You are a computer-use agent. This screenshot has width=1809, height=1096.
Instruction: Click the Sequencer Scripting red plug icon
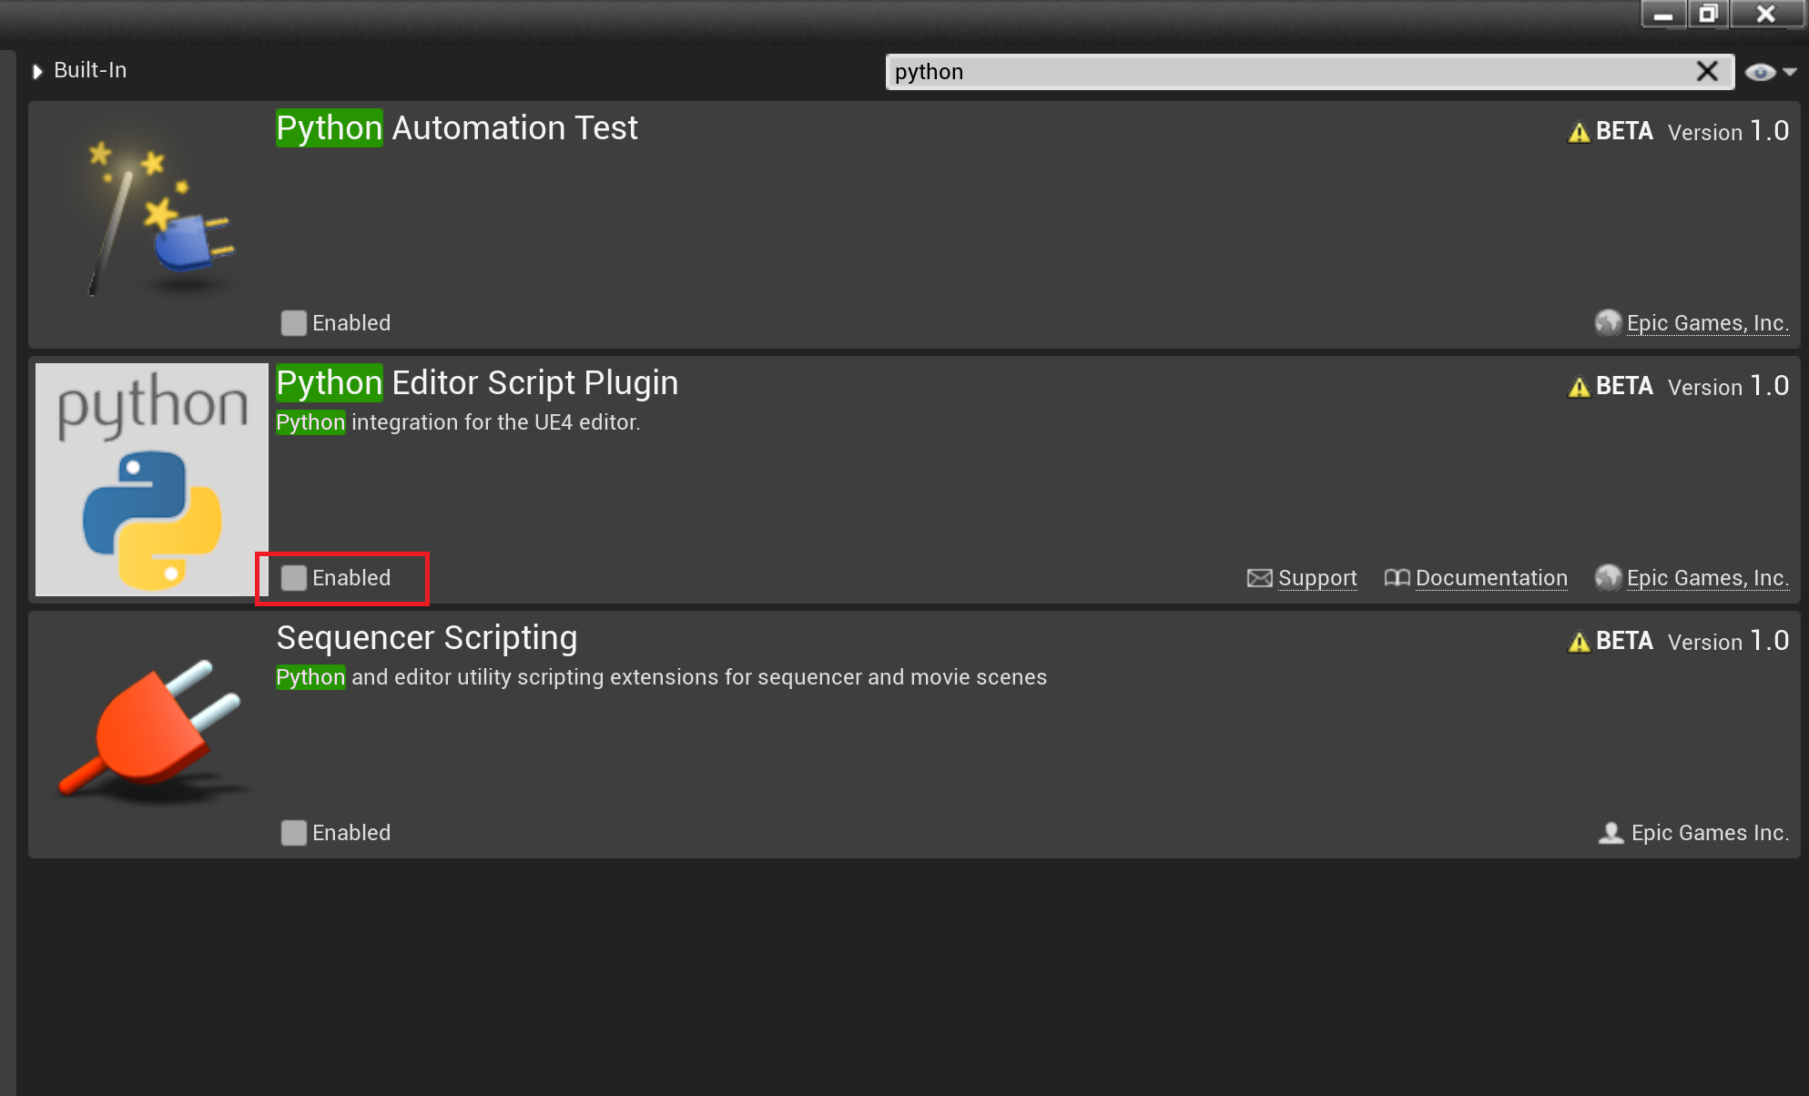(x=152, y=735)
